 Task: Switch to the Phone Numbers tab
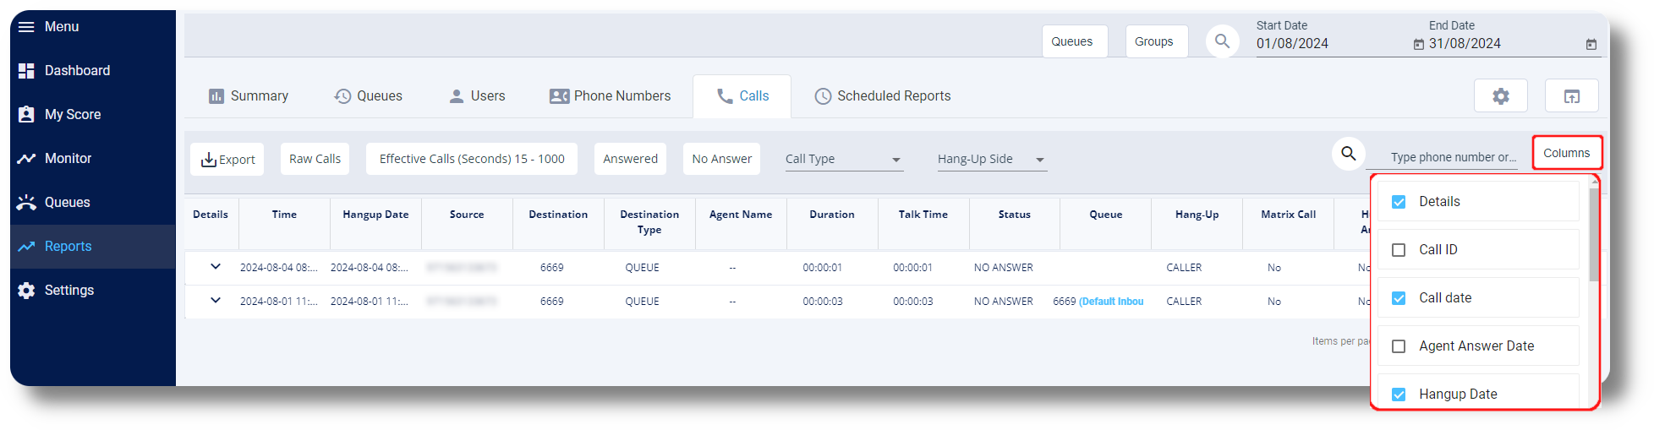click(x=610, y=96)
